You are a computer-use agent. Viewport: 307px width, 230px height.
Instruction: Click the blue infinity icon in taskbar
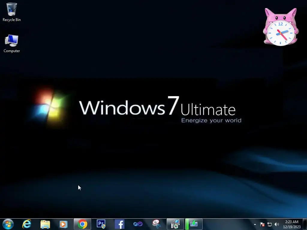tap(138, 224)
